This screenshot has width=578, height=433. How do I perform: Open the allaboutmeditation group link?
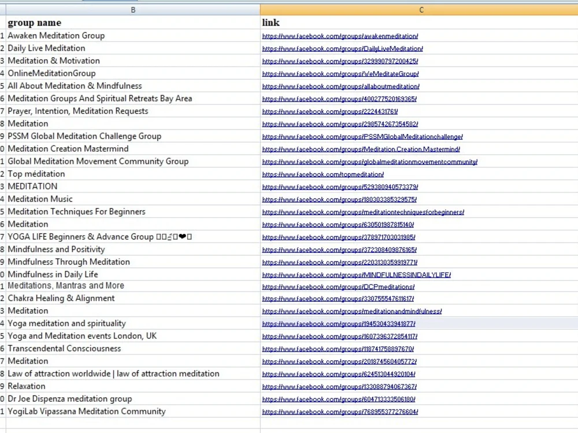click(340, 86)
